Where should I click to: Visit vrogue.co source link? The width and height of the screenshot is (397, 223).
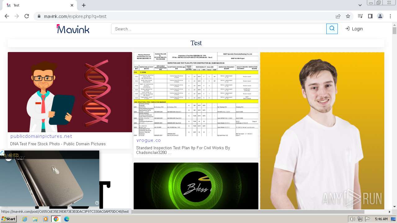(149, 140)
